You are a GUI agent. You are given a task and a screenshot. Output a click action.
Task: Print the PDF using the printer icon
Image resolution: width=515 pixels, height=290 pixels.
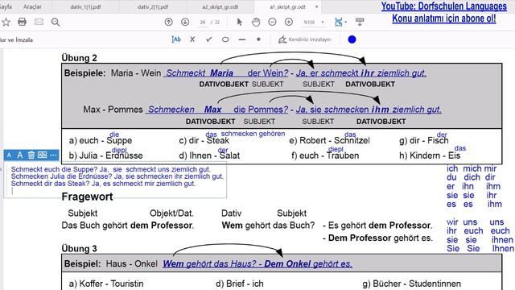click(x=22, y=22)
